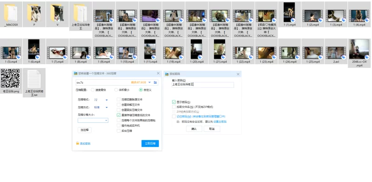372x182 pixels.
Task: Click the 添加密码 lock icon at dialog bottom
Action: click(77, 143)
